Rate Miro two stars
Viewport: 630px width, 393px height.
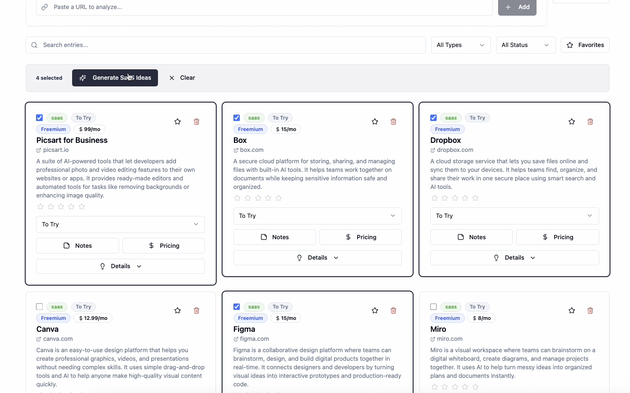(445, 387)
